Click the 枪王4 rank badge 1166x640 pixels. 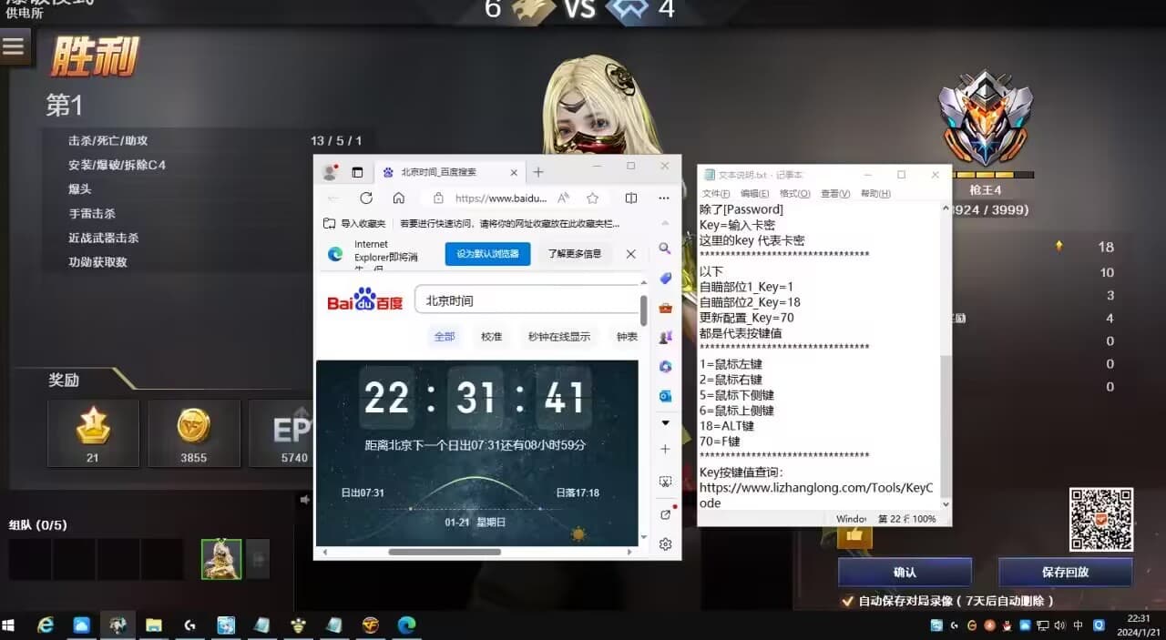pos(986,118)
